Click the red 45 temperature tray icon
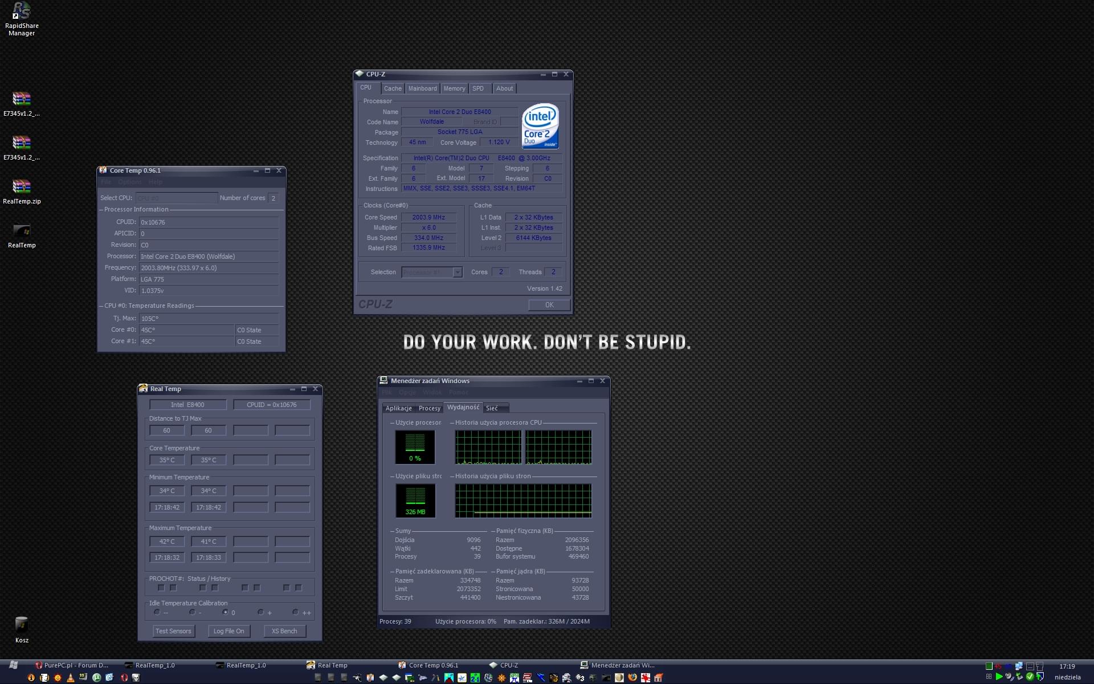 998,666
